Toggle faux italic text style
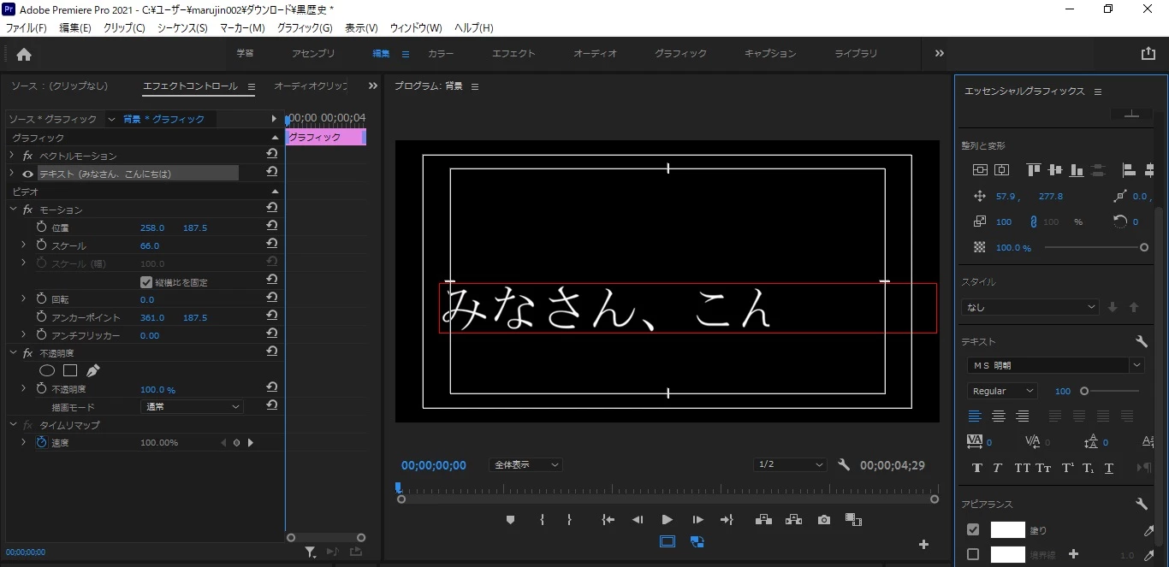Screen dimensions: 1169x567 click(x=997, y=468)
